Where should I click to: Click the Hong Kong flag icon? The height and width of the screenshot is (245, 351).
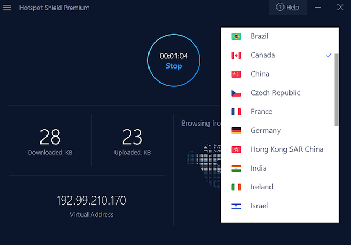(236, 149)
